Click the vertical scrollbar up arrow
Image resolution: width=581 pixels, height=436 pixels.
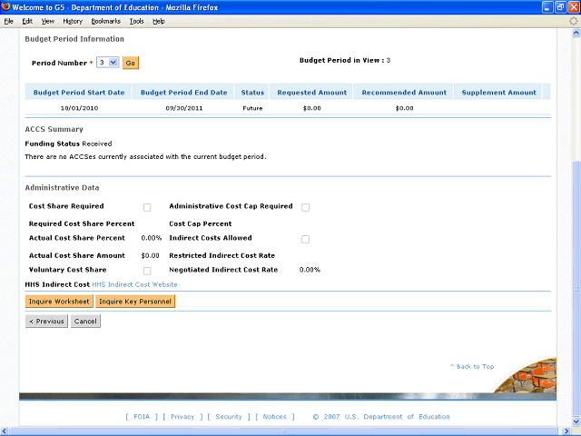click(576, 34)
